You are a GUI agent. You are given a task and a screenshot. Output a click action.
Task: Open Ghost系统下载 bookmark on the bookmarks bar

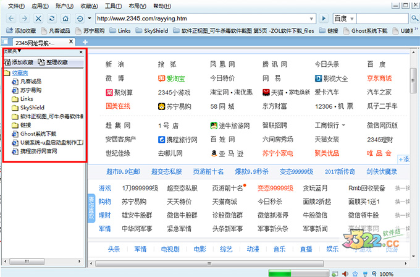[x=366, y=31]
